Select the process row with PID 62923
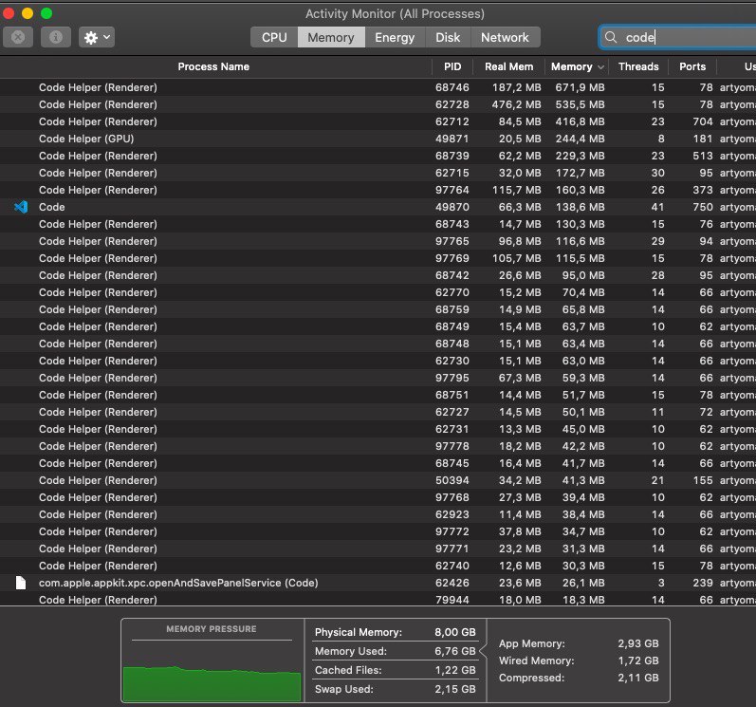The image size is (756, 707). click(x=378, y=514)
